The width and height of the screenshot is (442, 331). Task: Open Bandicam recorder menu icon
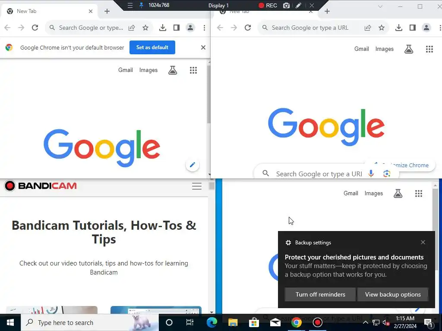tap(130, 5)
